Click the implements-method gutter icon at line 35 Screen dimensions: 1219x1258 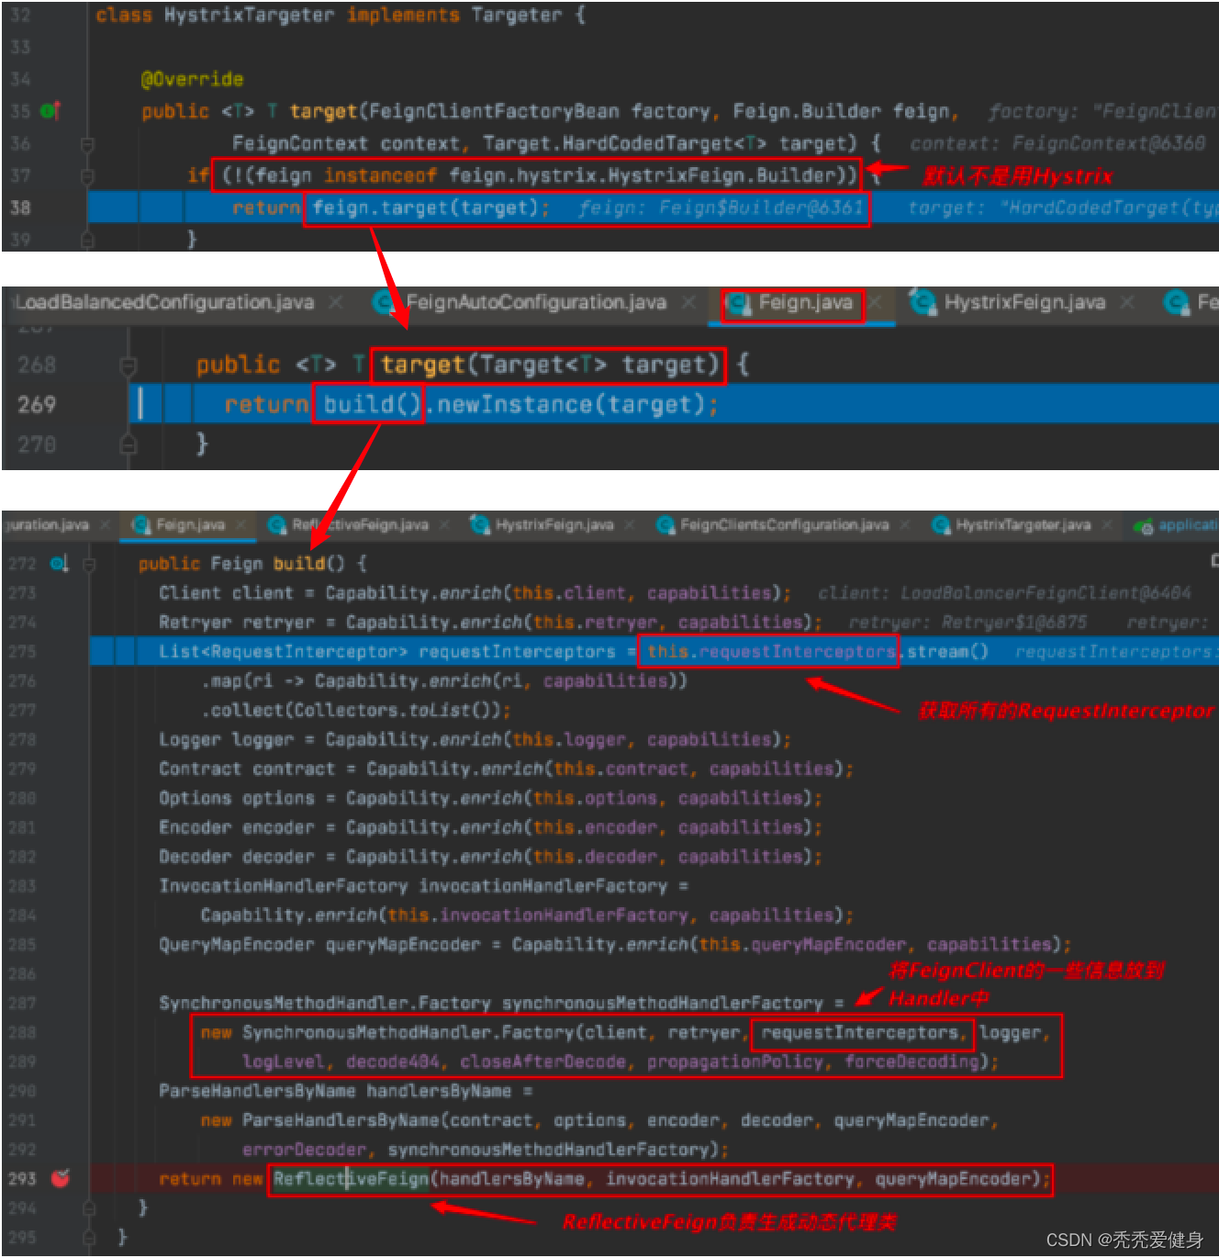click(x=50, y=111)
